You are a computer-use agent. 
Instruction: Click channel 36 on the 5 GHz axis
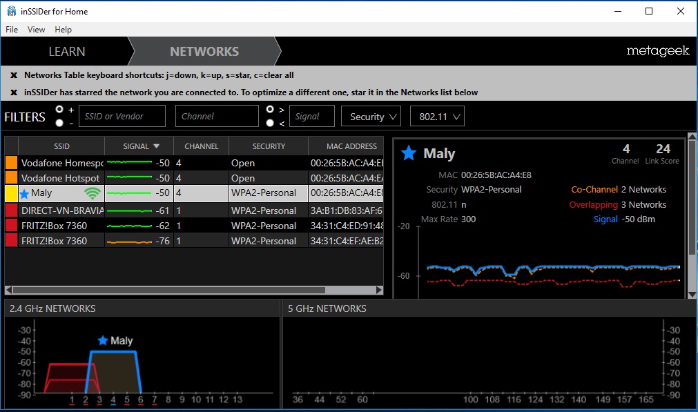click(x=298, y=400)
